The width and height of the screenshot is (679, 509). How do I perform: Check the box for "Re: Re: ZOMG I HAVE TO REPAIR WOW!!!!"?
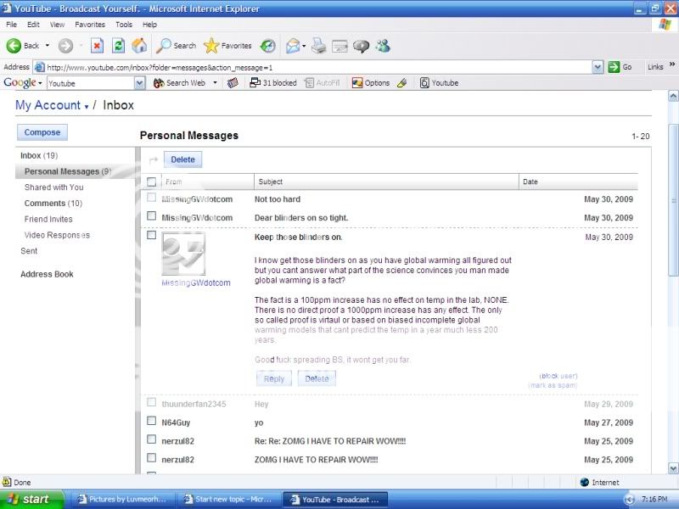pyautogui.click(x=151, y=439)
